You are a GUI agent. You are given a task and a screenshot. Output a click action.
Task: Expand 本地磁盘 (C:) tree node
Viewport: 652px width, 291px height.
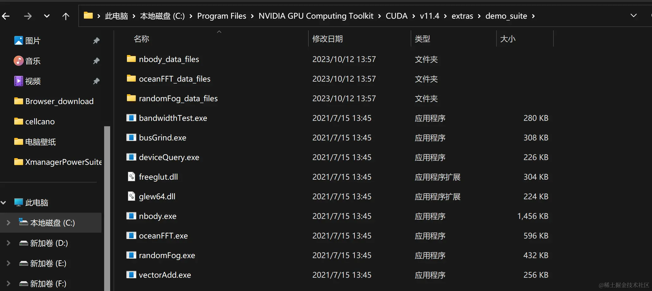[9, 223]
